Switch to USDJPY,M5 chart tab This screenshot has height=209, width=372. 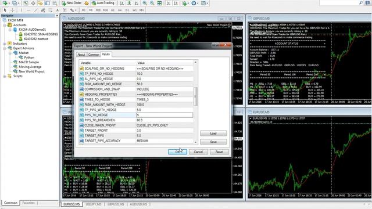(94, 204)
